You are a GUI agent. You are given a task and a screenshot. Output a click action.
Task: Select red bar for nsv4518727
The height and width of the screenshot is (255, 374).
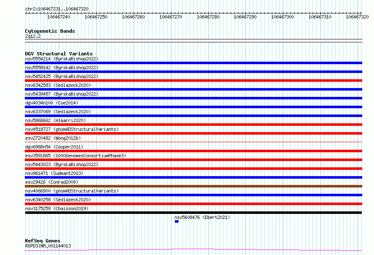[x=193, y=133]
